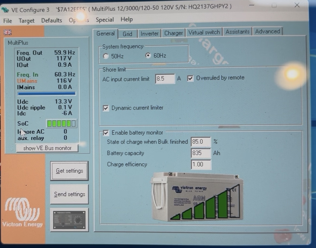Click the Udc value 13.3 V
The height and width of the screenshot is (248, 316).
click(63, 101)
